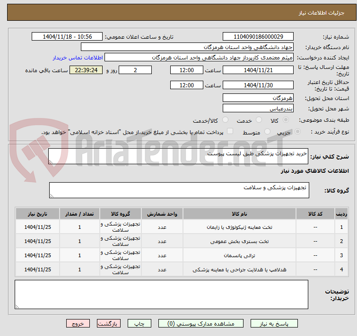Click the deadline date field 1404/11/21
The image size is (357, 336).
click(x=258, y=70)
